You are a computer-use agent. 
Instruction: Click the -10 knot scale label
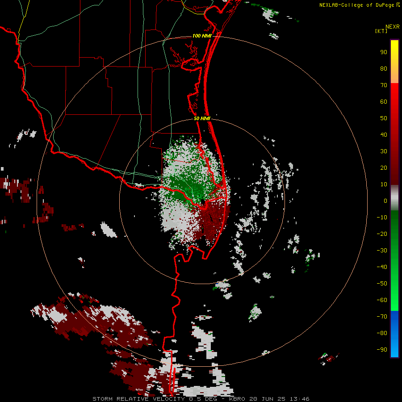382,218
